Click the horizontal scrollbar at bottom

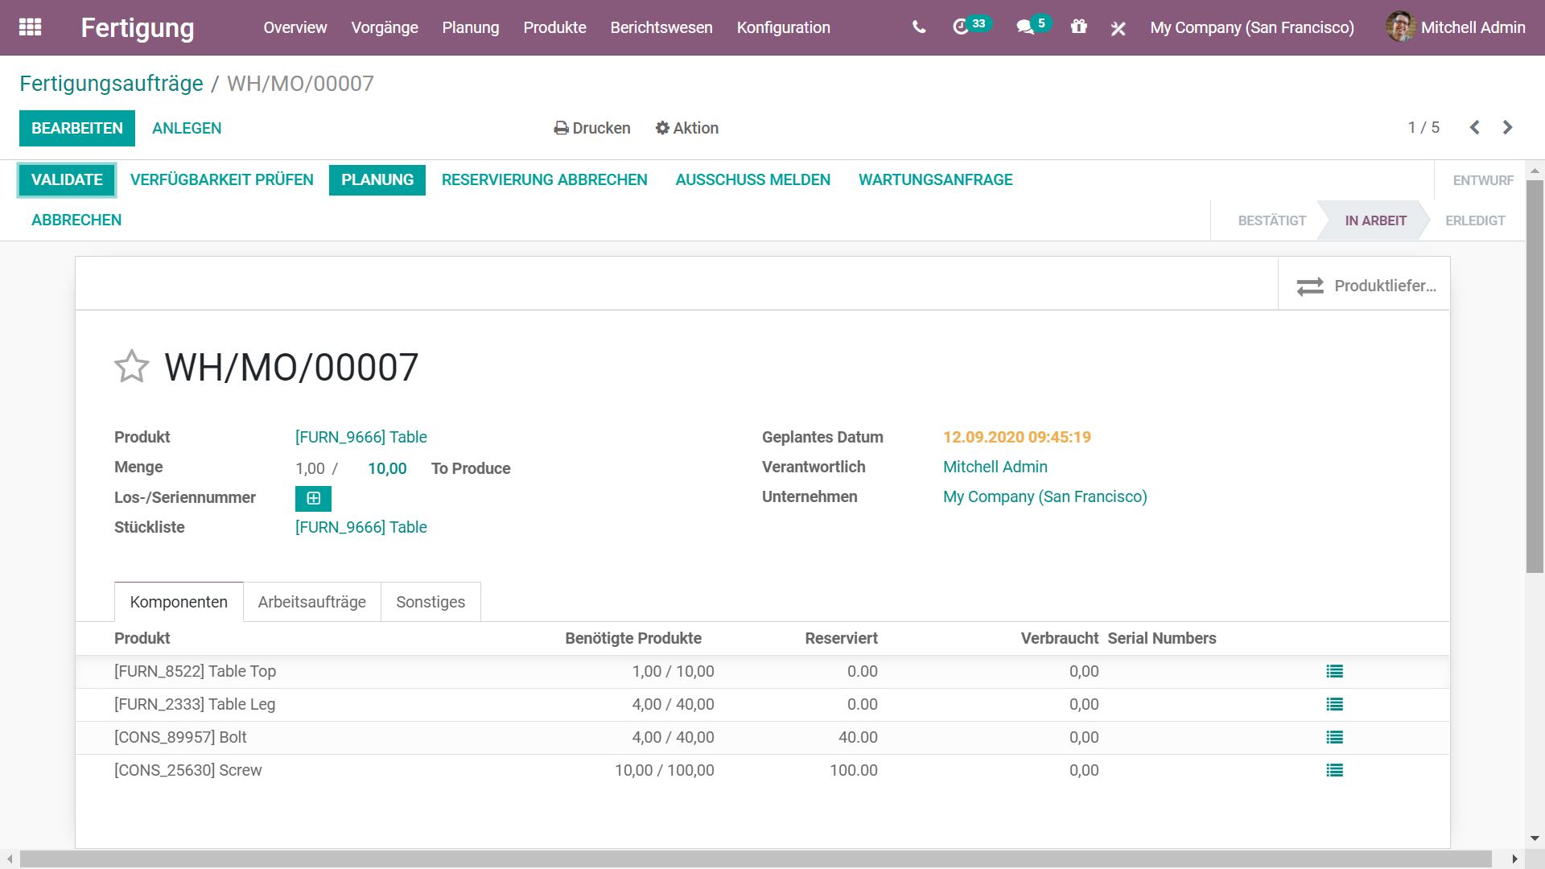pyautogui.click(x=755, y=859)
